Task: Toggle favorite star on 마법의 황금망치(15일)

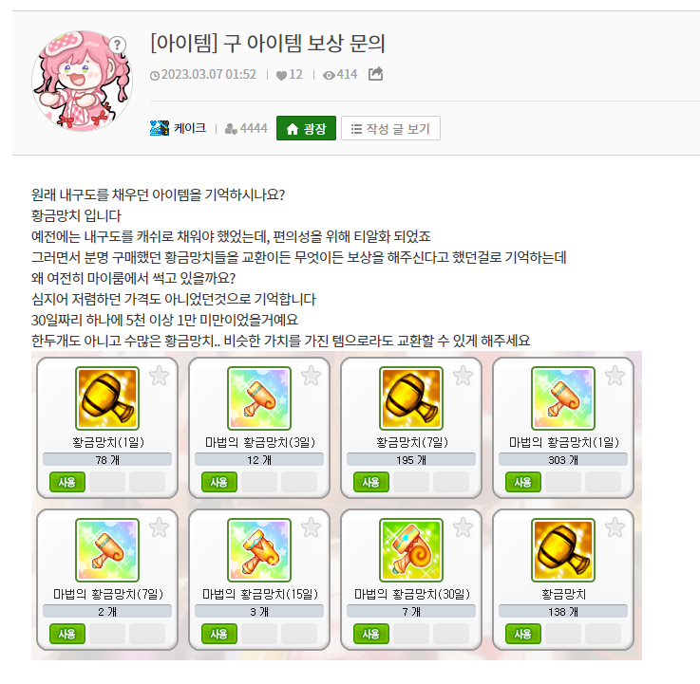Action: point(311,527)
